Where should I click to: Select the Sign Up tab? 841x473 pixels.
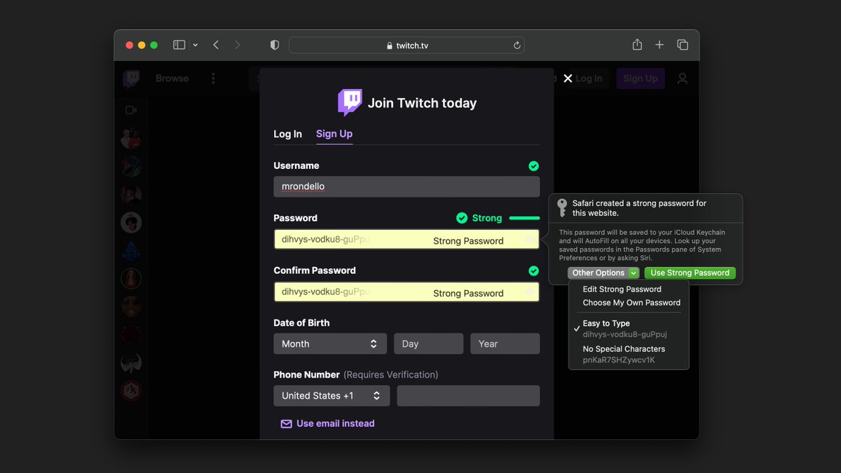tap(334, 134)
